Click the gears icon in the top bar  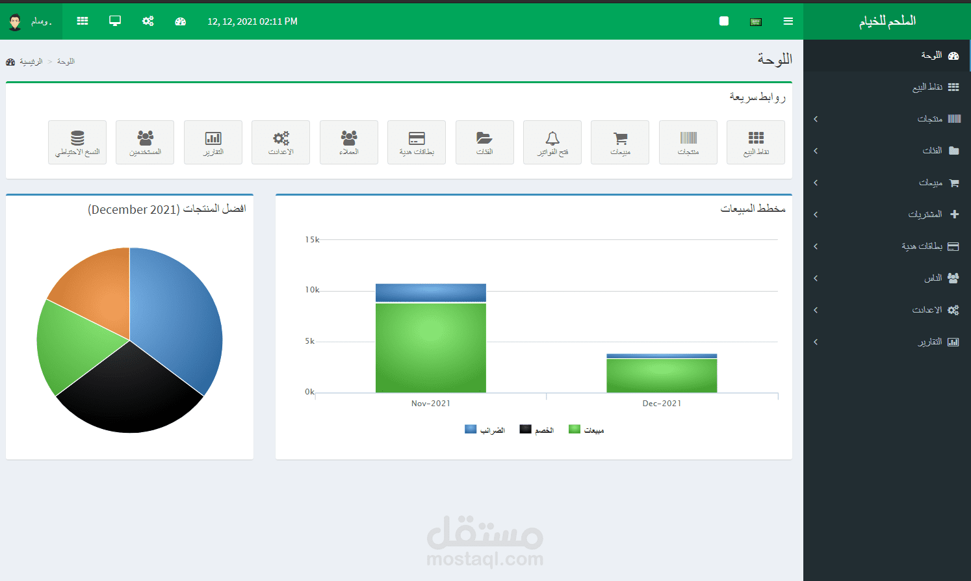(148, 21)
